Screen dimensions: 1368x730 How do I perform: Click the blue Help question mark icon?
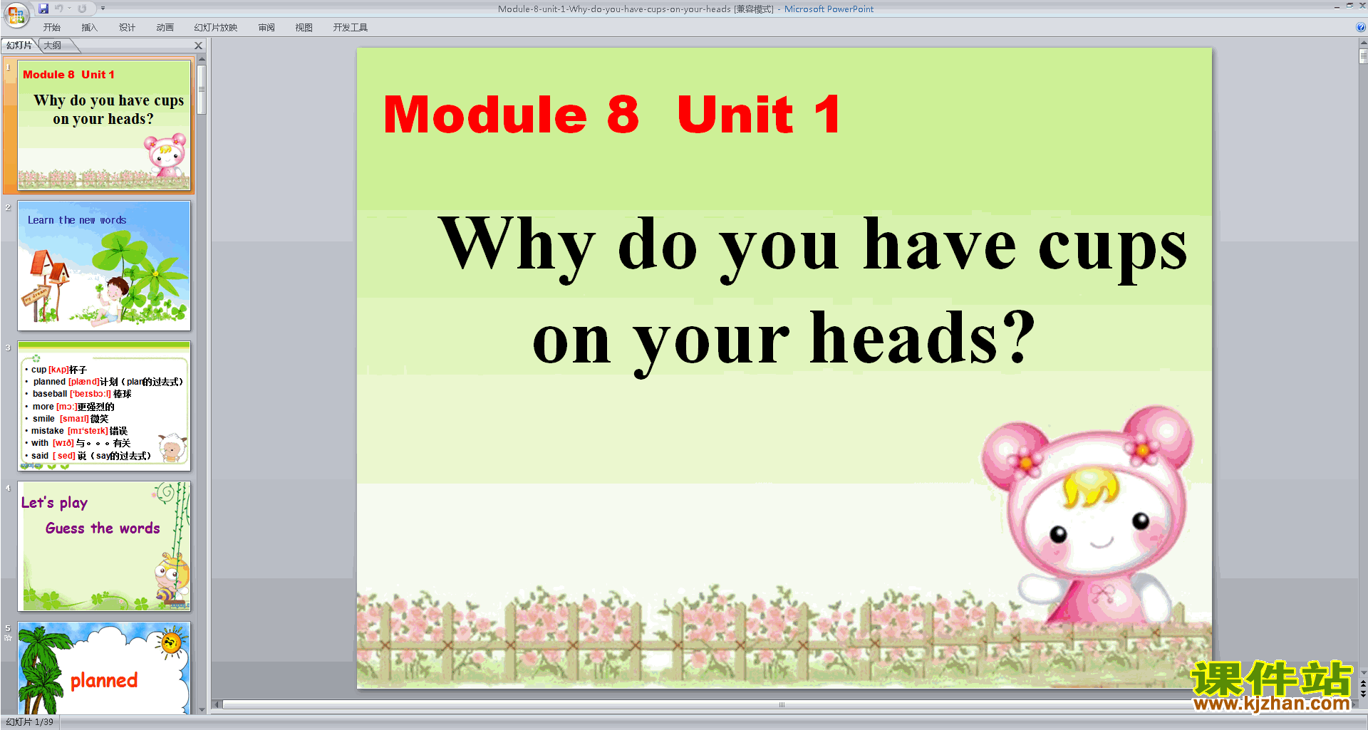(1361, 28)
